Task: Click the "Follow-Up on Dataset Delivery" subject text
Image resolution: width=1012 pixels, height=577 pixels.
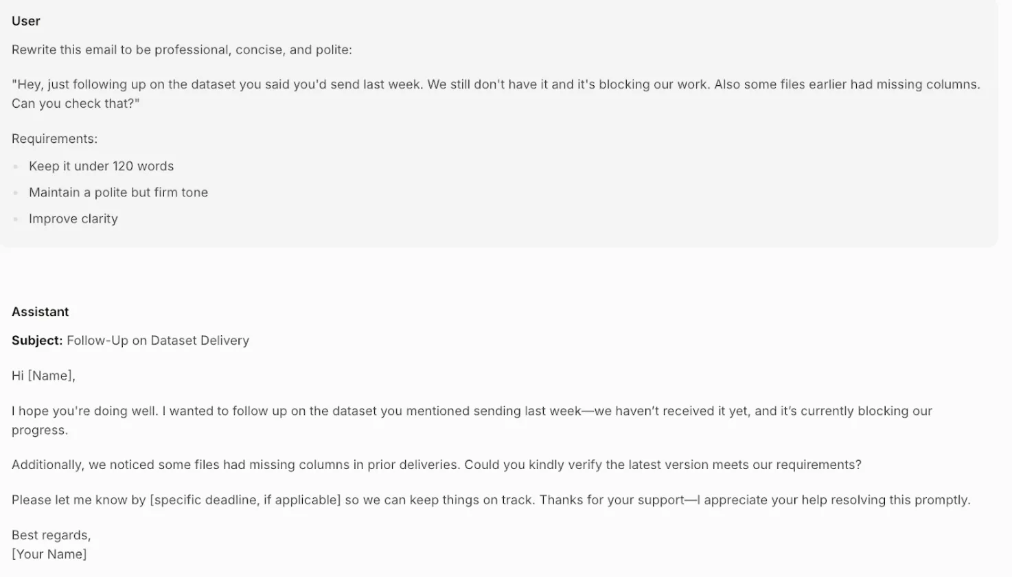Action: [x=158, y=341]
